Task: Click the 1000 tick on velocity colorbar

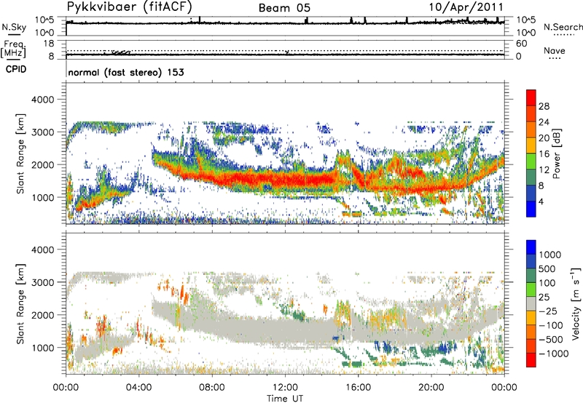Action: [x=550, y=255]
